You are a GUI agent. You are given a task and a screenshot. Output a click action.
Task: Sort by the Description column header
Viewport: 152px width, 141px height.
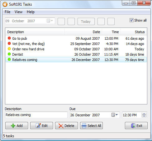pyautogui.click(x=35, y=32)
